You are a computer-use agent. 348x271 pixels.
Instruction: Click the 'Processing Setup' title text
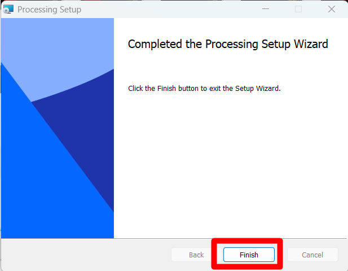pyautogui.click(x=49, y=10)
